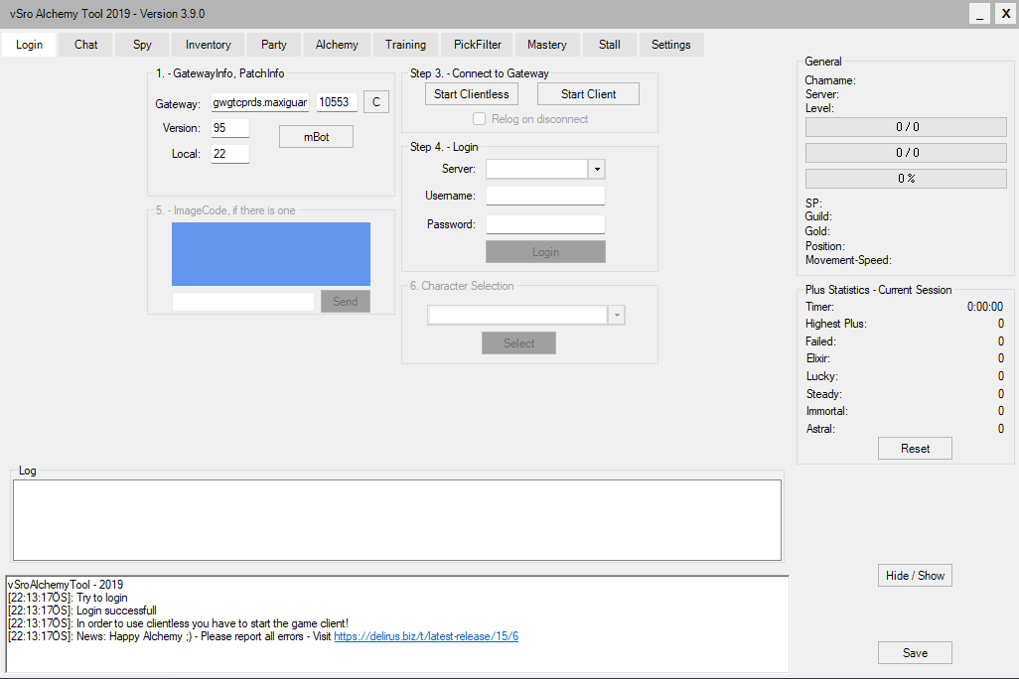1019x679 pixels.
Task: Click the Gateway address field
Action: pyautogui.click(x=260, y=102)
